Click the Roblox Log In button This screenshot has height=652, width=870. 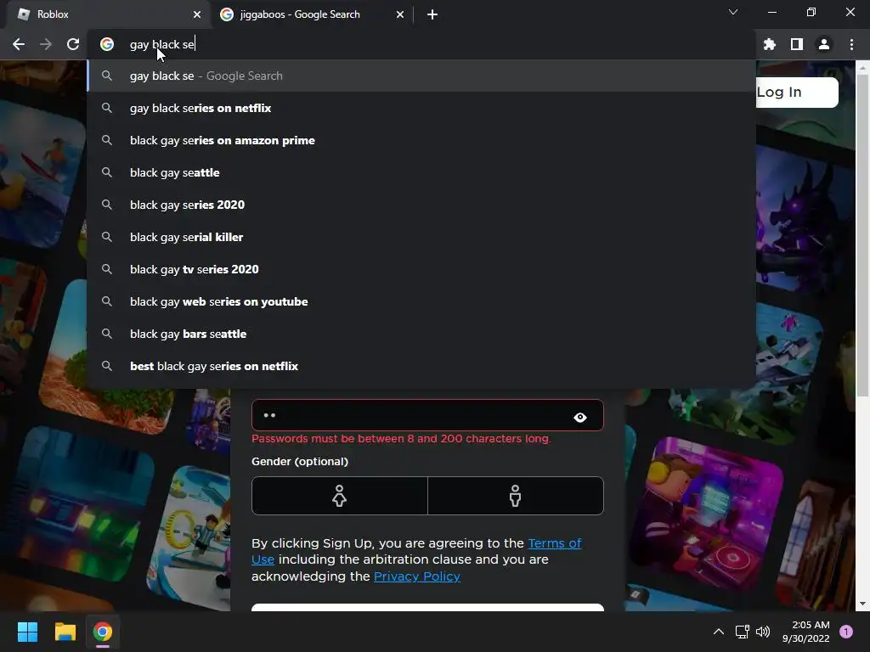(797, 92)
